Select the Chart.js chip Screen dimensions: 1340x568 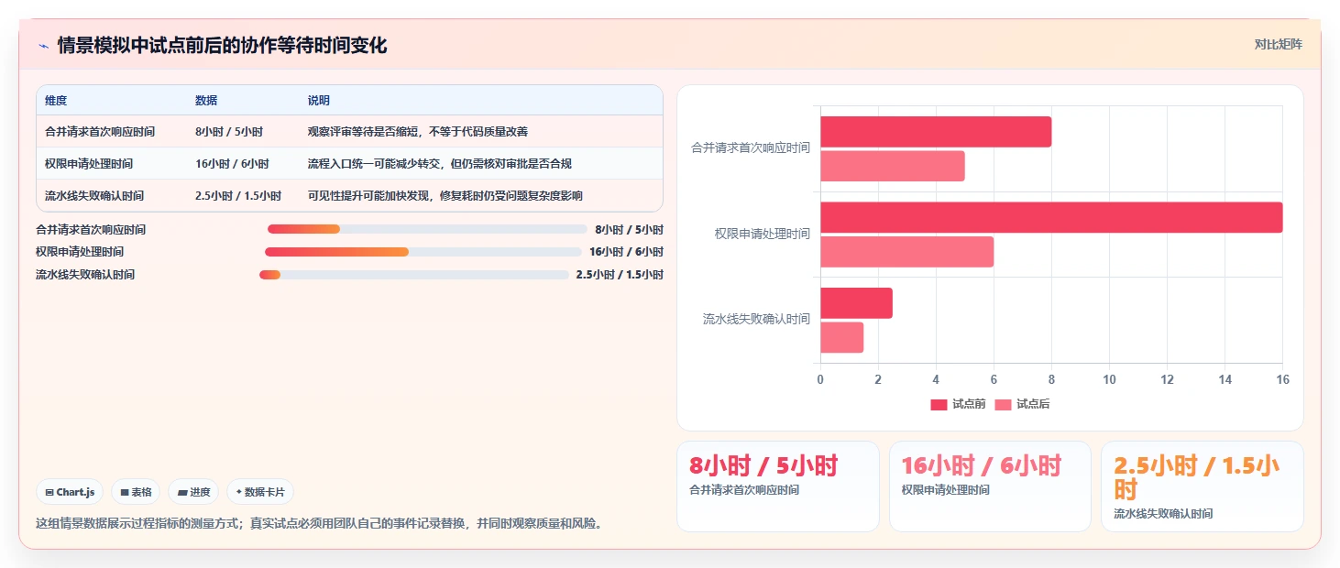point(71,492)
